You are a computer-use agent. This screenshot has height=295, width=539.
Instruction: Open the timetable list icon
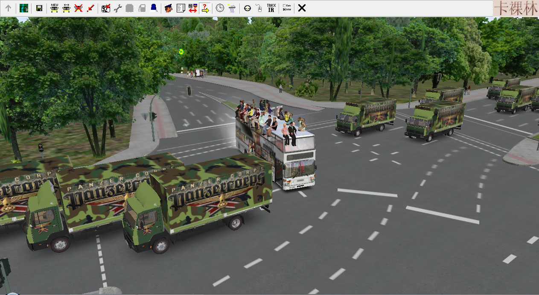tap(181, 8)
